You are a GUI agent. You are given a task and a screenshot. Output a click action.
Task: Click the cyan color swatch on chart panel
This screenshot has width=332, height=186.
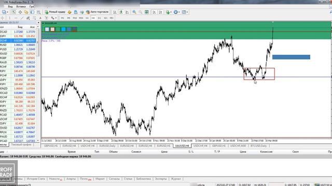coord(63,29)
